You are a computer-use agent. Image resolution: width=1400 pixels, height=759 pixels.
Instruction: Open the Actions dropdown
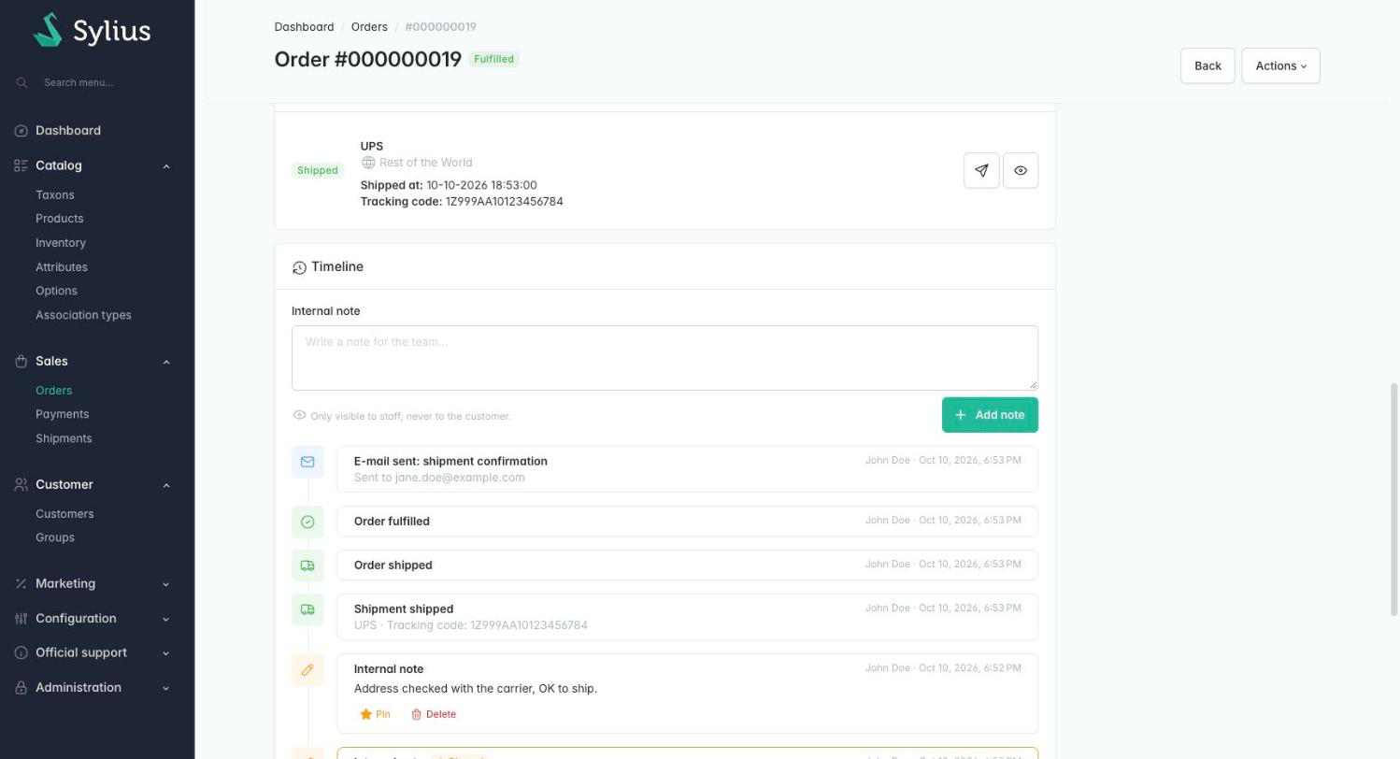click(x=1280, y=66)
